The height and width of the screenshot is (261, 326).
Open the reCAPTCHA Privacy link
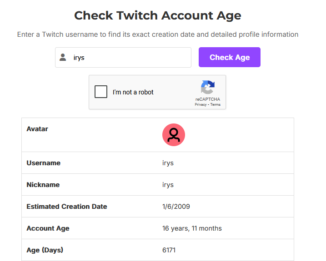[201, 104]
